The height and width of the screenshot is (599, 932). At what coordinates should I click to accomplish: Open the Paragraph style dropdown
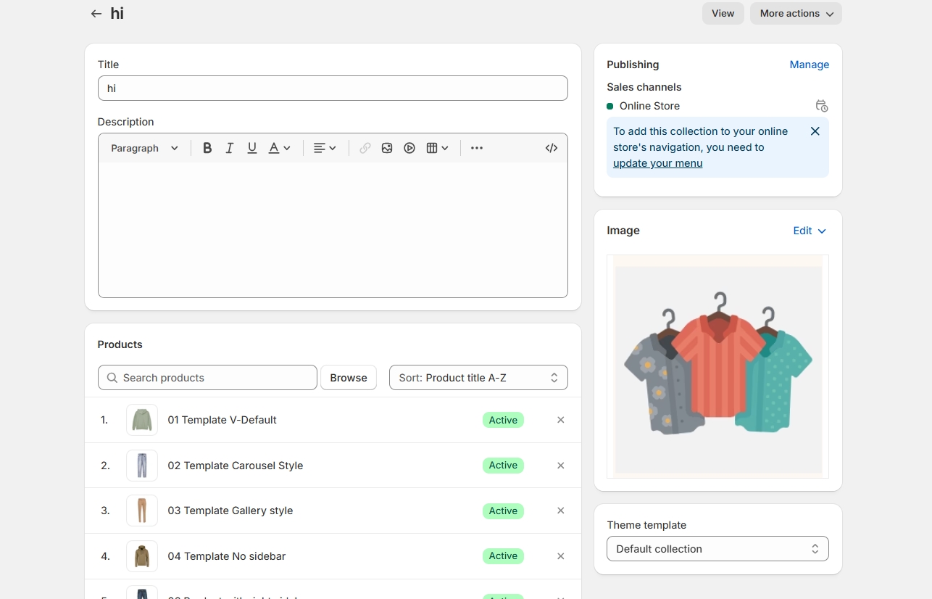click(x=144, y=148)
